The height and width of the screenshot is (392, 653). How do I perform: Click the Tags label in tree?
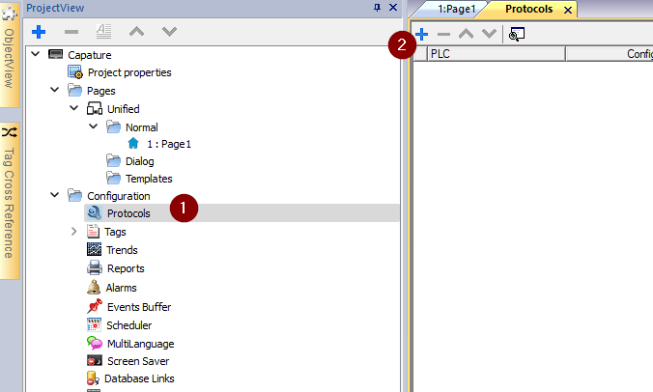tap(115, 232)
